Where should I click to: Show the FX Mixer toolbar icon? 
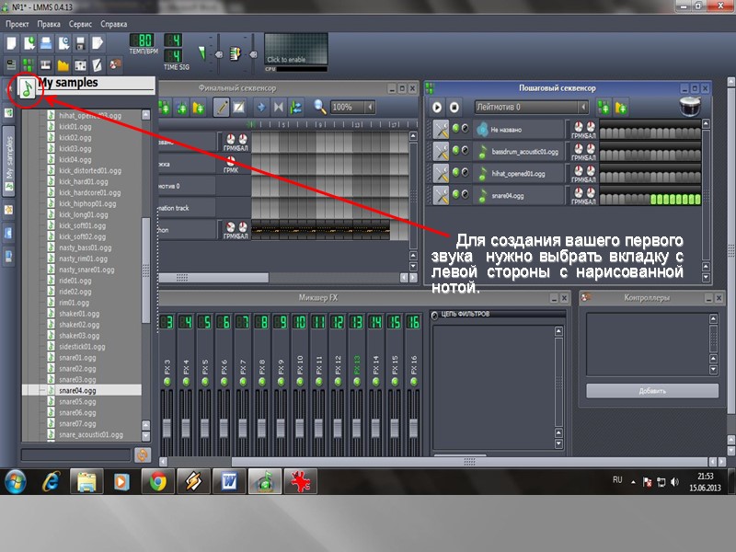(80, 64)
